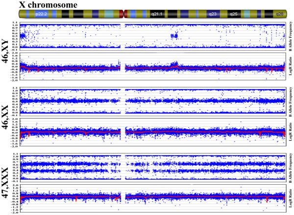
Task: Click the 47,XXX sample label
Action: pyautogui.click(x=5, y=183)
